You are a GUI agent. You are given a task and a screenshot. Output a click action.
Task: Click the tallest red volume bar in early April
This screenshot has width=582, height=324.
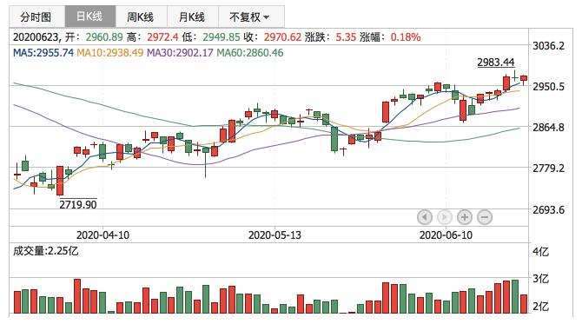click(77, 296)
